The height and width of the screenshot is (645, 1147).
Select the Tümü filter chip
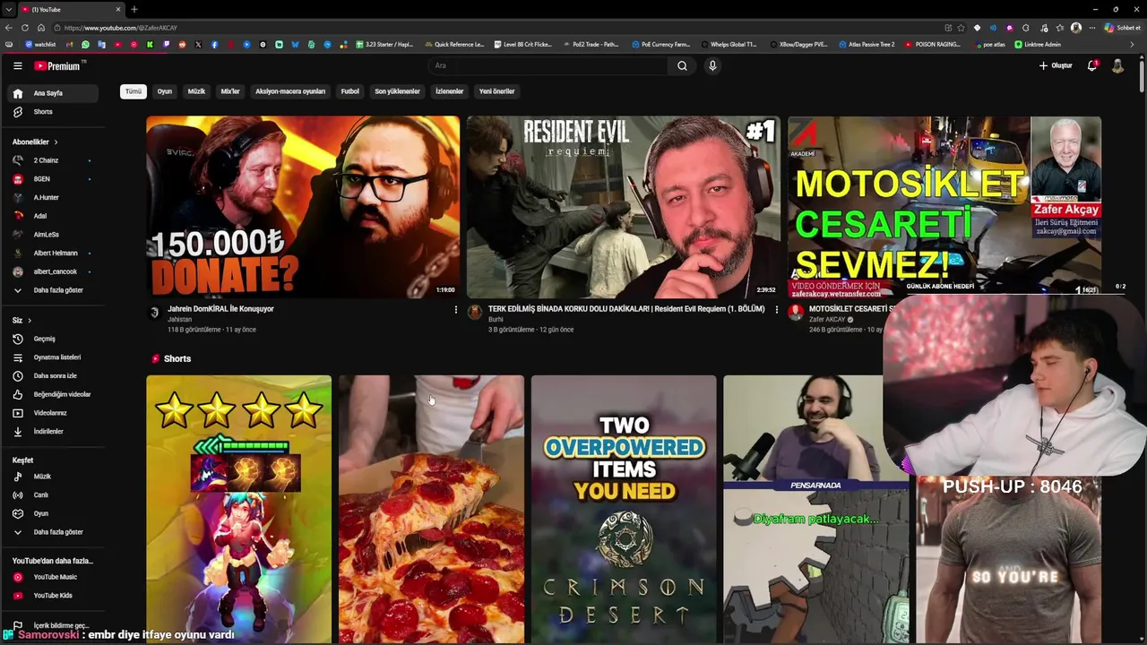[x=134, y=91]
